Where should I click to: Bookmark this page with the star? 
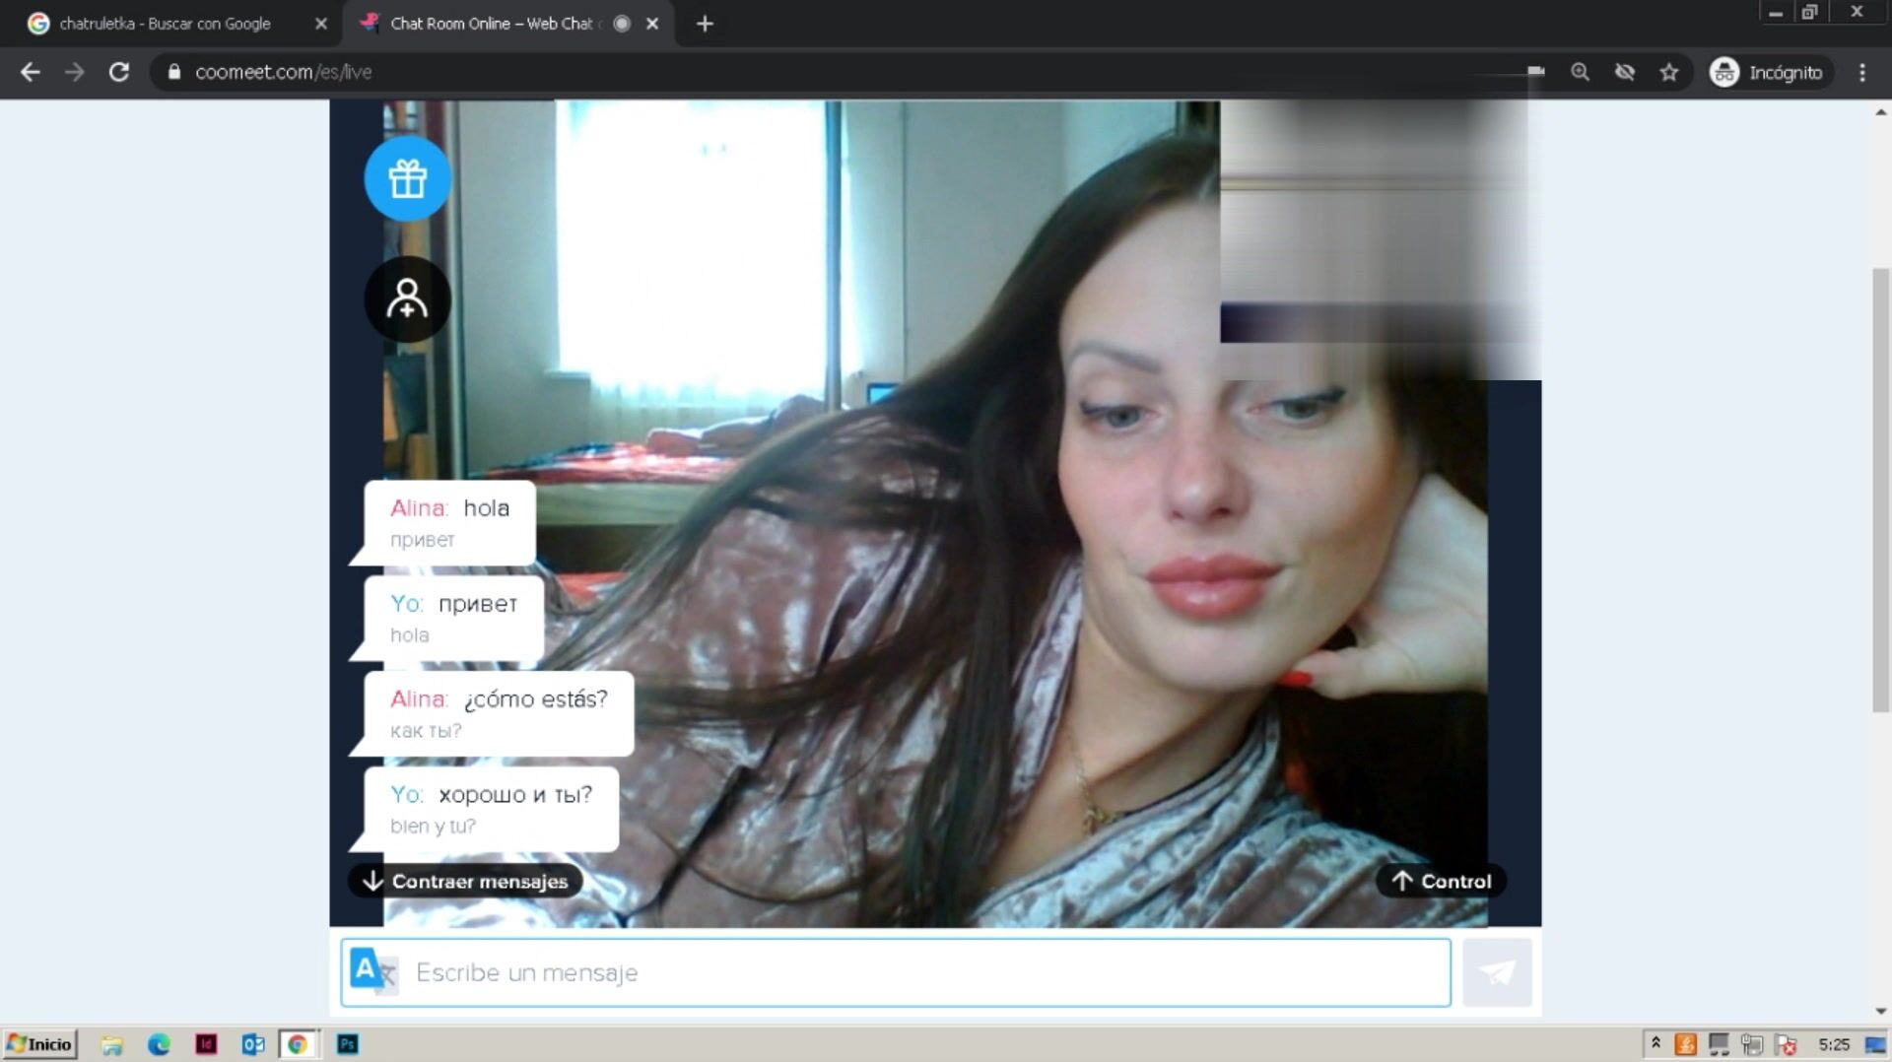coord(1669,72)
